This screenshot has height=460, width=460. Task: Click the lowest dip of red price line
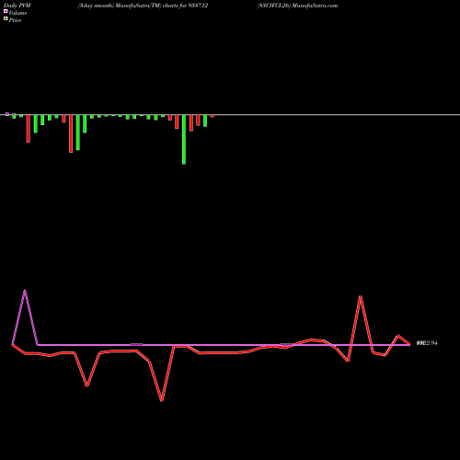point(162,400)
